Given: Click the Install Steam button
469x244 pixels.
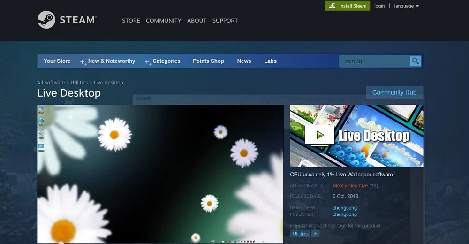Looking at the screenshot, I should point(348,6).
